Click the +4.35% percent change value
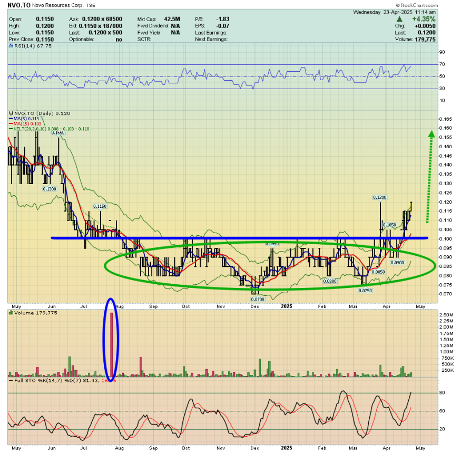461x452 pixels. 424,19
